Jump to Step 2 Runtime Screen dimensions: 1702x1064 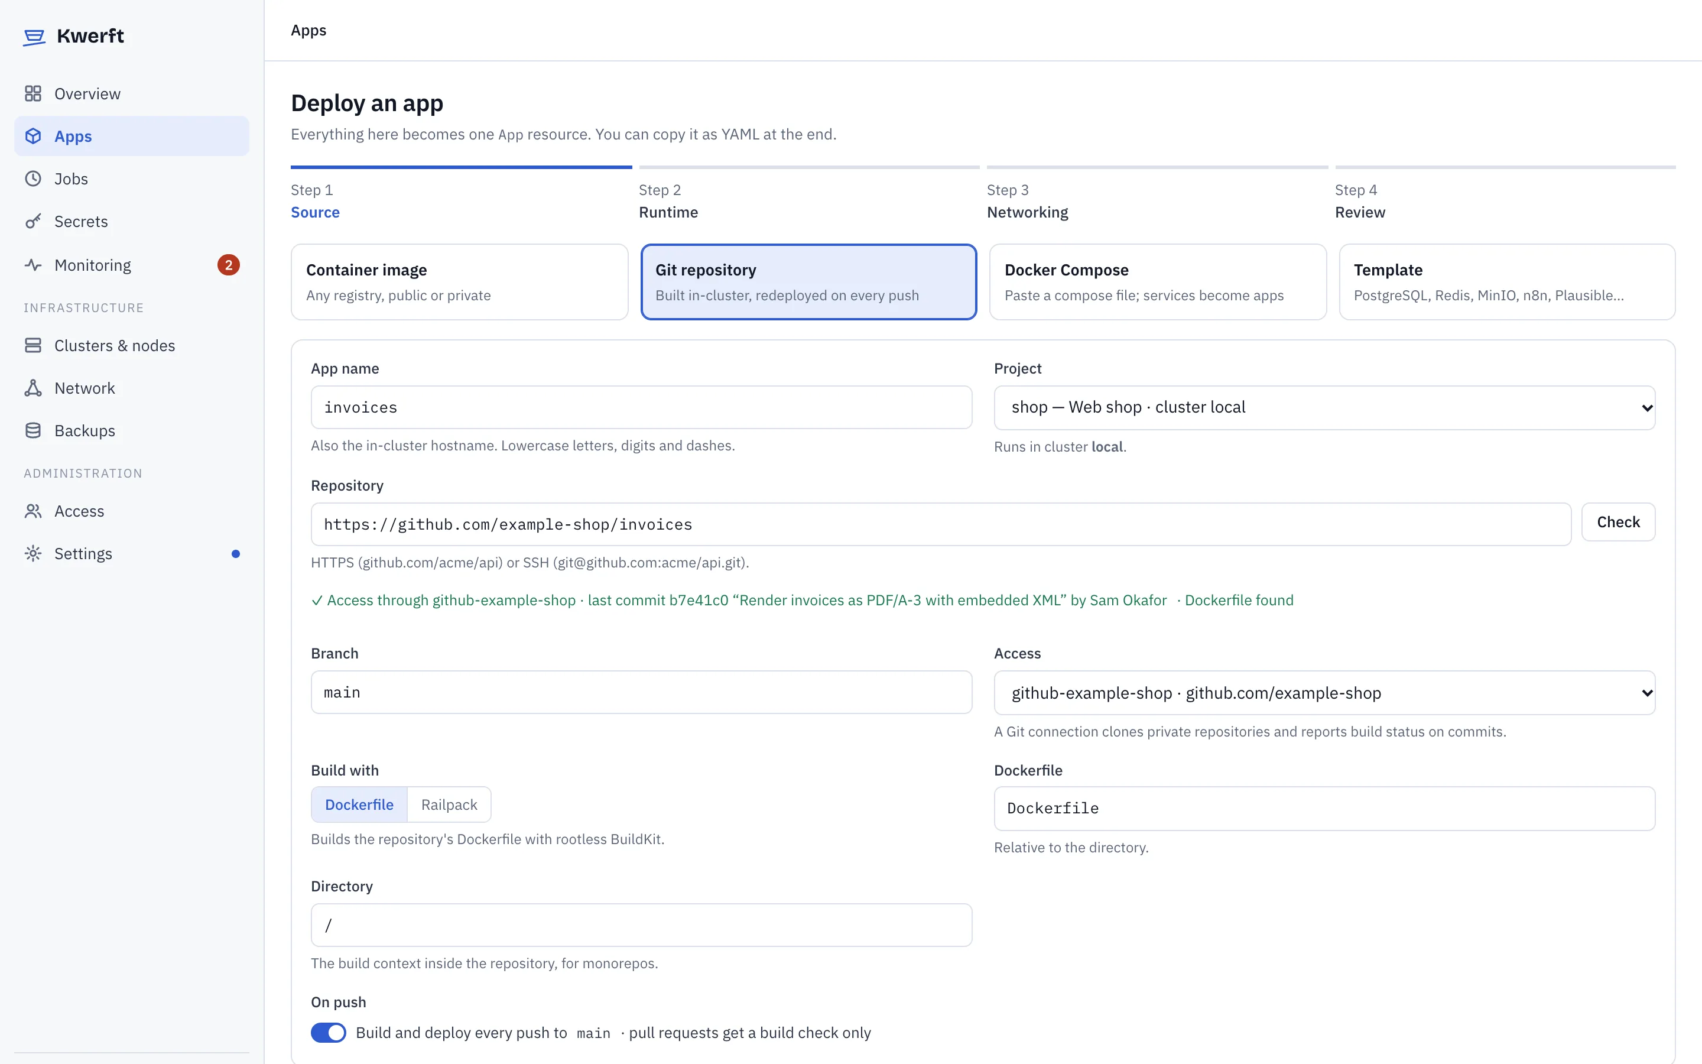coord(809,193)
